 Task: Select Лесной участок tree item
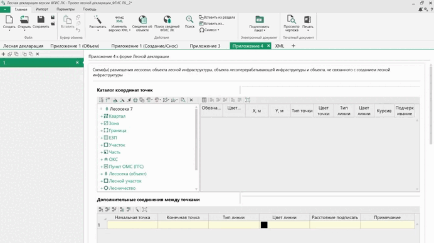[125, 181]
